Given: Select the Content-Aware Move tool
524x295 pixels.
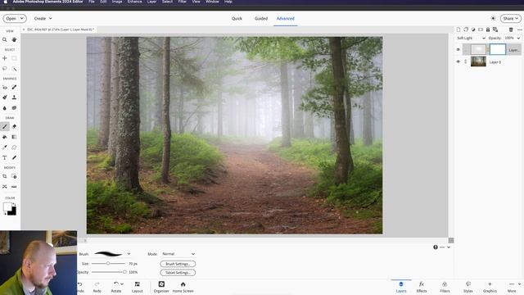Looking at the screenshot, I should [5, 187].
